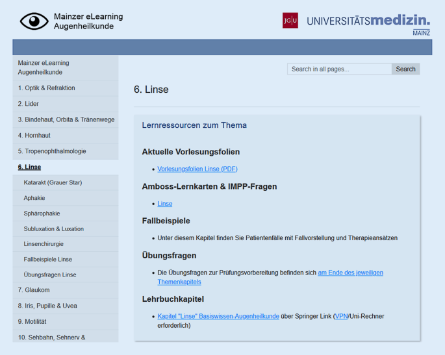Open the 'Sphärophakie' subpage
This screenshot has height=355, width=445.
(x=66, y=214)
